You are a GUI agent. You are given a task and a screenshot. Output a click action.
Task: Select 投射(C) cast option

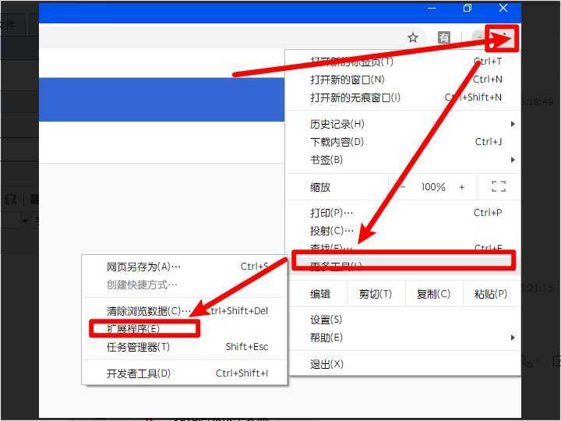pyautogui.click(x=403, y=231)
